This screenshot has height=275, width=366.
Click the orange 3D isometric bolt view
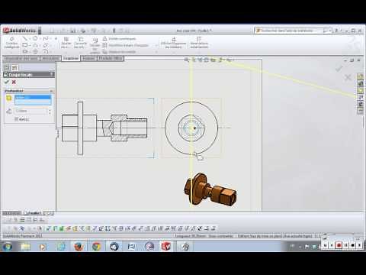[x=210, y=189]
